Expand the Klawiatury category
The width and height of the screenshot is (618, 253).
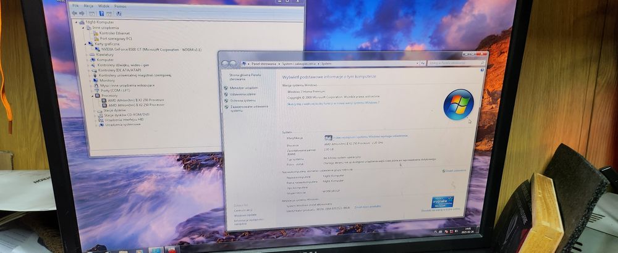(x=88, y=55)
